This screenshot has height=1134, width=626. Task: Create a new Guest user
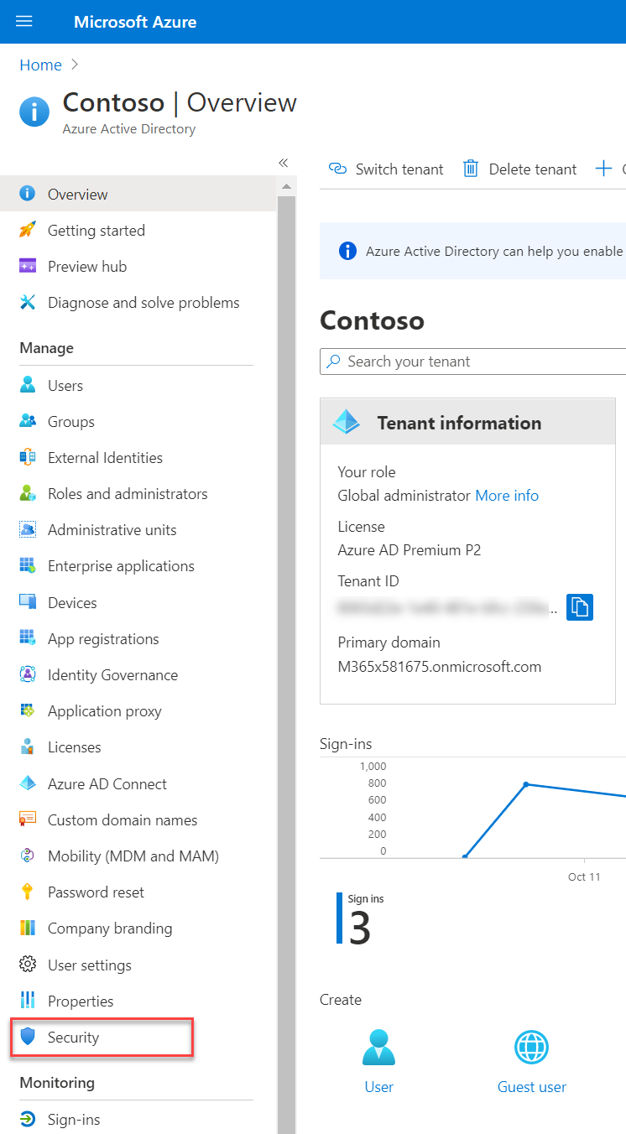[532, 1062]
